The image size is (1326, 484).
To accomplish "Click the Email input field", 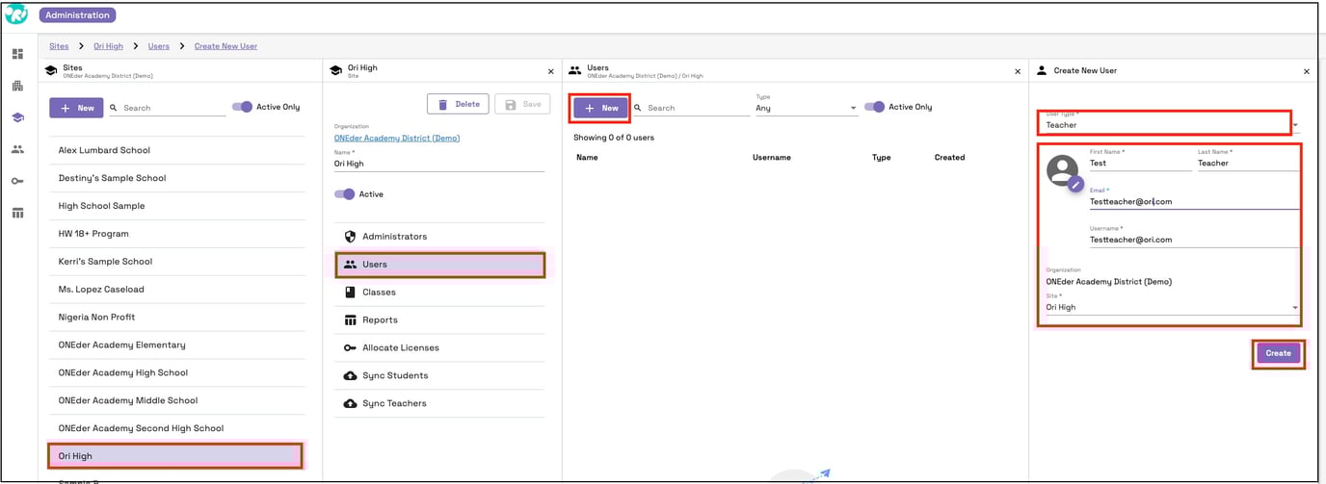I will tap(1193, 202).
